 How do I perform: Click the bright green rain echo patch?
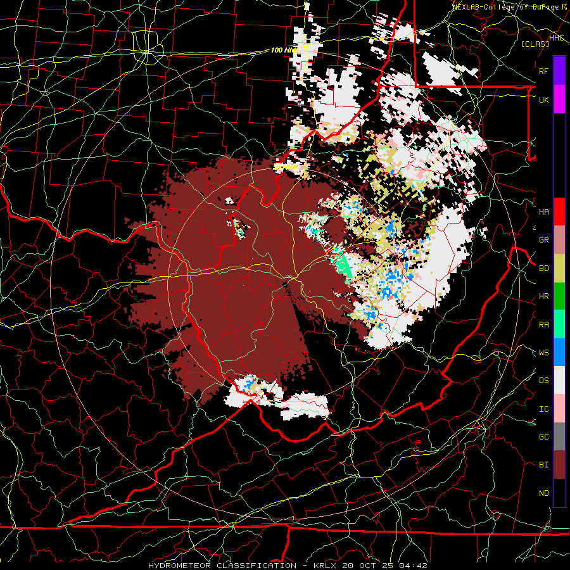(343, 267)
